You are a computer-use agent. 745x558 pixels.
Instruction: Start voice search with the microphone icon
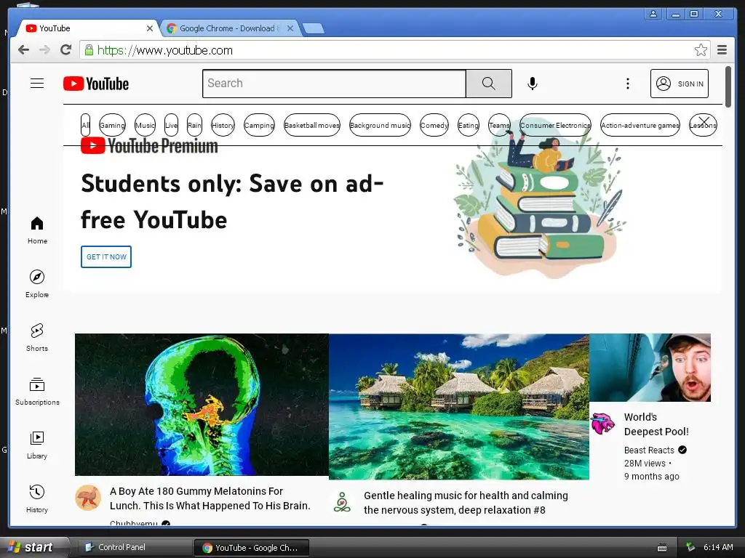click(533, 84)
